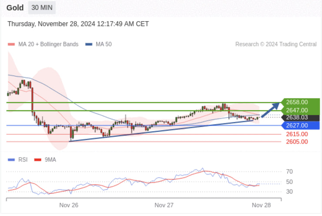Click the 2658.00 green resistance price tag

[300, 102]
